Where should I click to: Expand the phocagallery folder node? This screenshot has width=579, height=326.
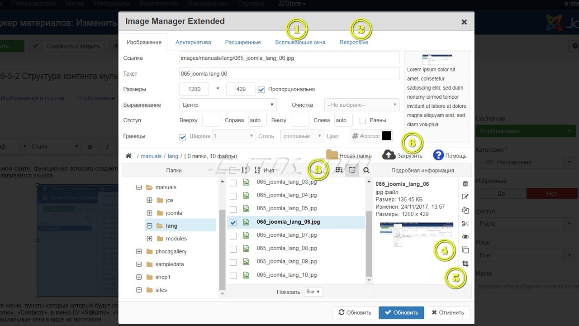139,251
